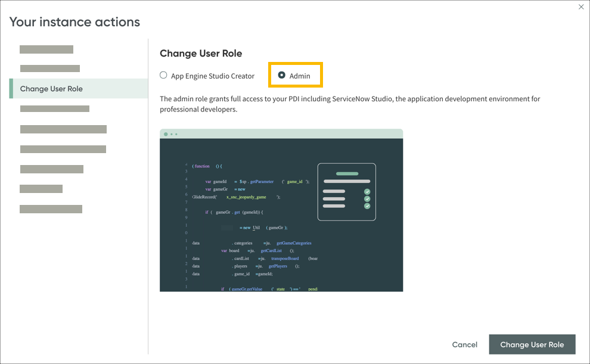Open the last entry in the left sidebar

click(51, 209)
